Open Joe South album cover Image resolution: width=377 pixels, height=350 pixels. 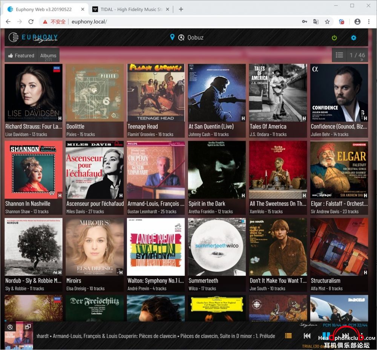point(278,247)
